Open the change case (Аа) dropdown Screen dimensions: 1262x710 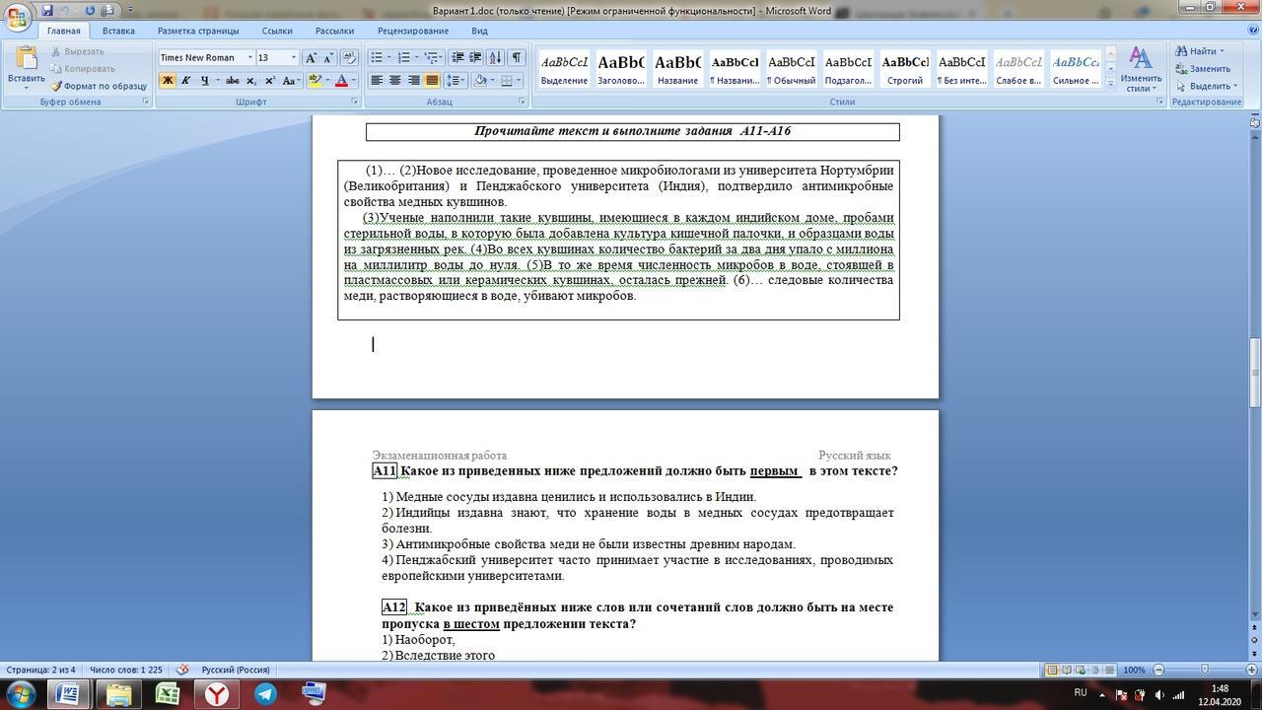(291, 81)
